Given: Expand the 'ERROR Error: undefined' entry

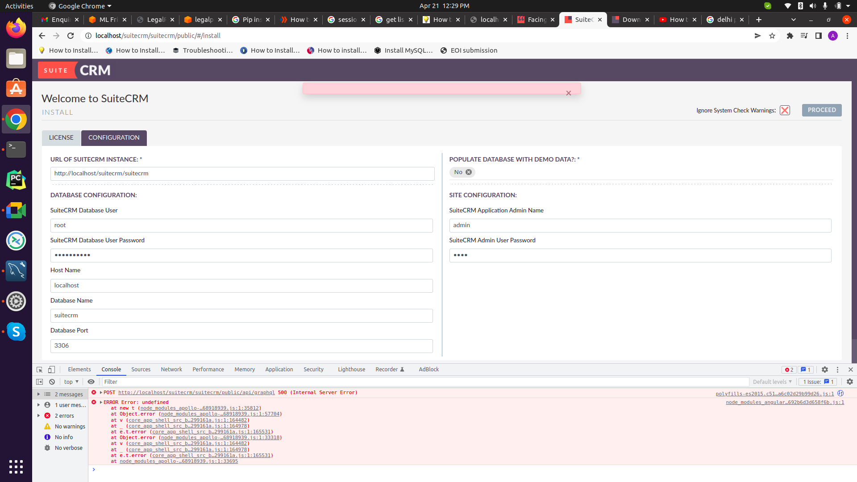Looking at the screenshot, I should [x=101, y=403].
